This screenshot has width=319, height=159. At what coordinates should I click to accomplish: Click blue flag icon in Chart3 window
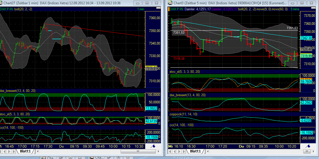308,146
